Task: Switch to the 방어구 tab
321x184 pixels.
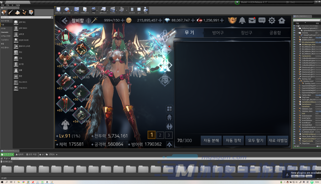Action: coord(218,33)
